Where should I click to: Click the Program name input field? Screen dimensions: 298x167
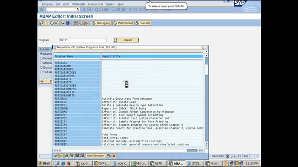click(83, 40)
